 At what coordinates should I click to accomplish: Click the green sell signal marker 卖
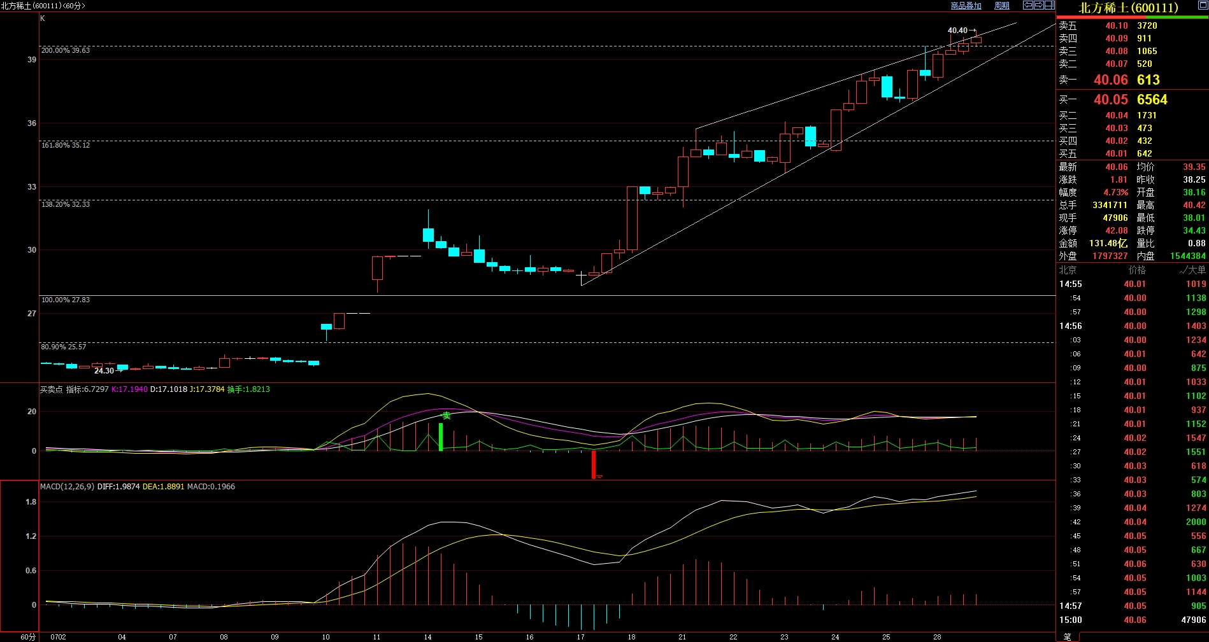pos(447,415)
